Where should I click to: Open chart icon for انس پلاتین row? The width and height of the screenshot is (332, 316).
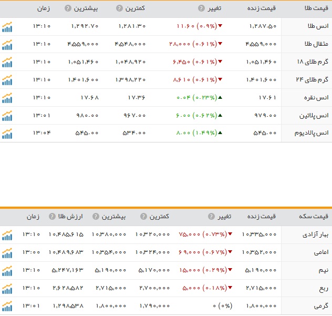7,116
